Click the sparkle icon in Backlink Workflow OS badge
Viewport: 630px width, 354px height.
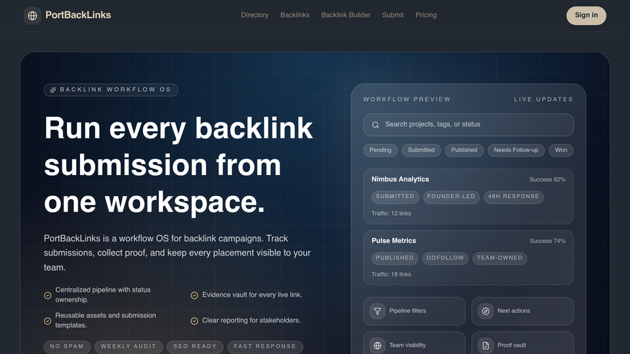(53, 90)
